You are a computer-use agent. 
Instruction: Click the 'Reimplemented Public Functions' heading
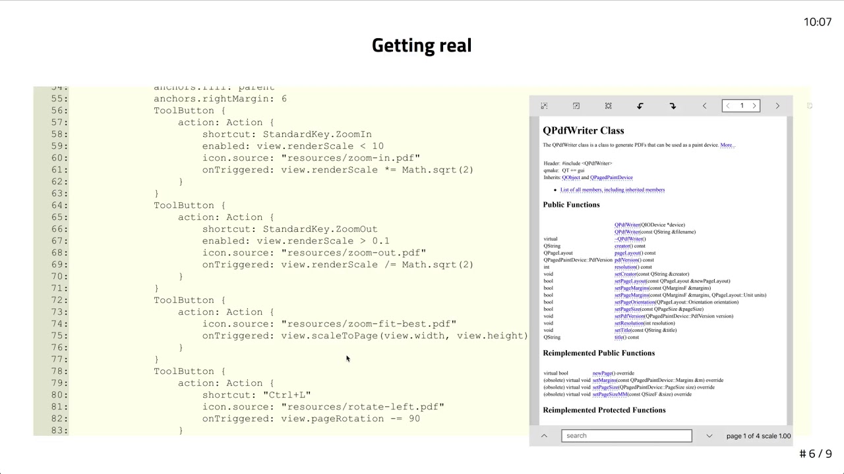coord(599,353)
